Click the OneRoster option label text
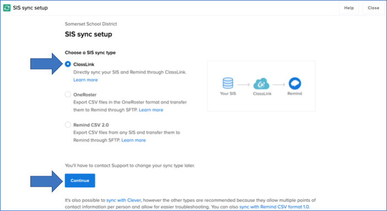387x211 pixels. pos(85,94)
